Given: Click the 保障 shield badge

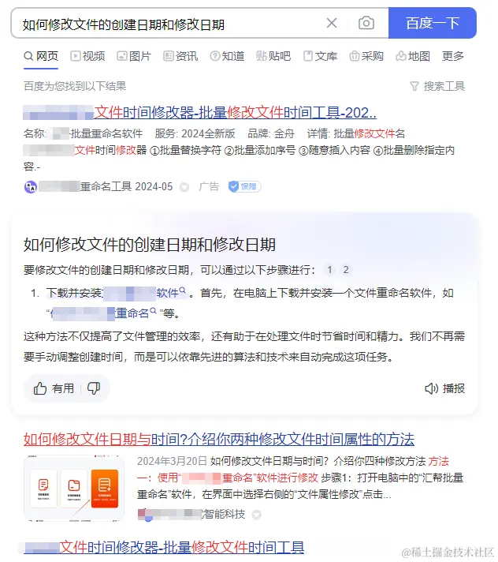Looking at the screenshot, I should pos(245,186).
